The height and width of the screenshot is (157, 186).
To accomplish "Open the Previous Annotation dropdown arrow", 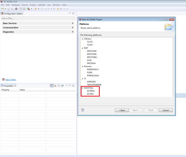I will (x=52, y=9).
